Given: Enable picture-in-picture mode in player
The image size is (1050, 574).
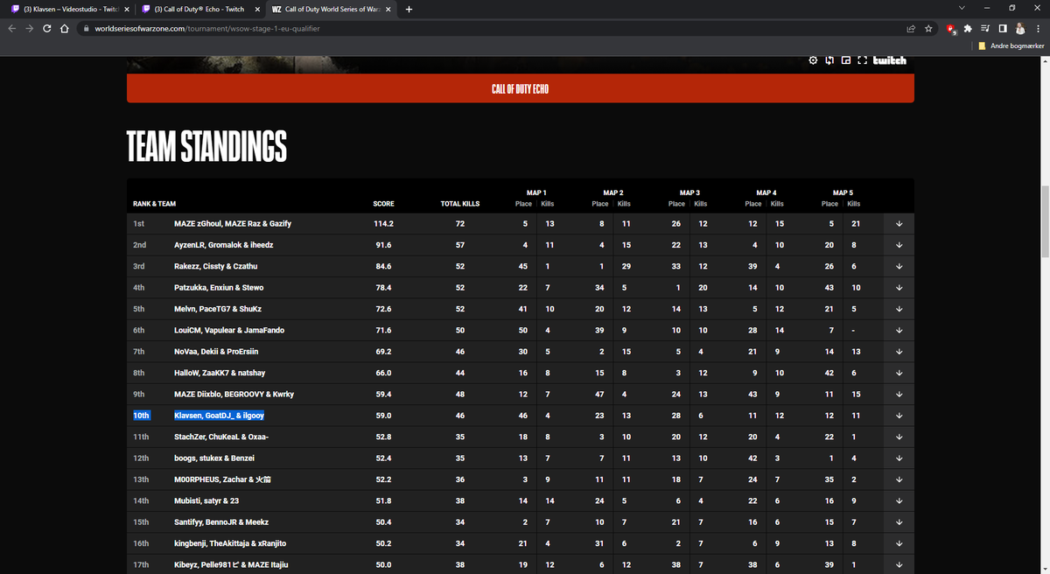Looking at the screenshot, I should 845,60.
